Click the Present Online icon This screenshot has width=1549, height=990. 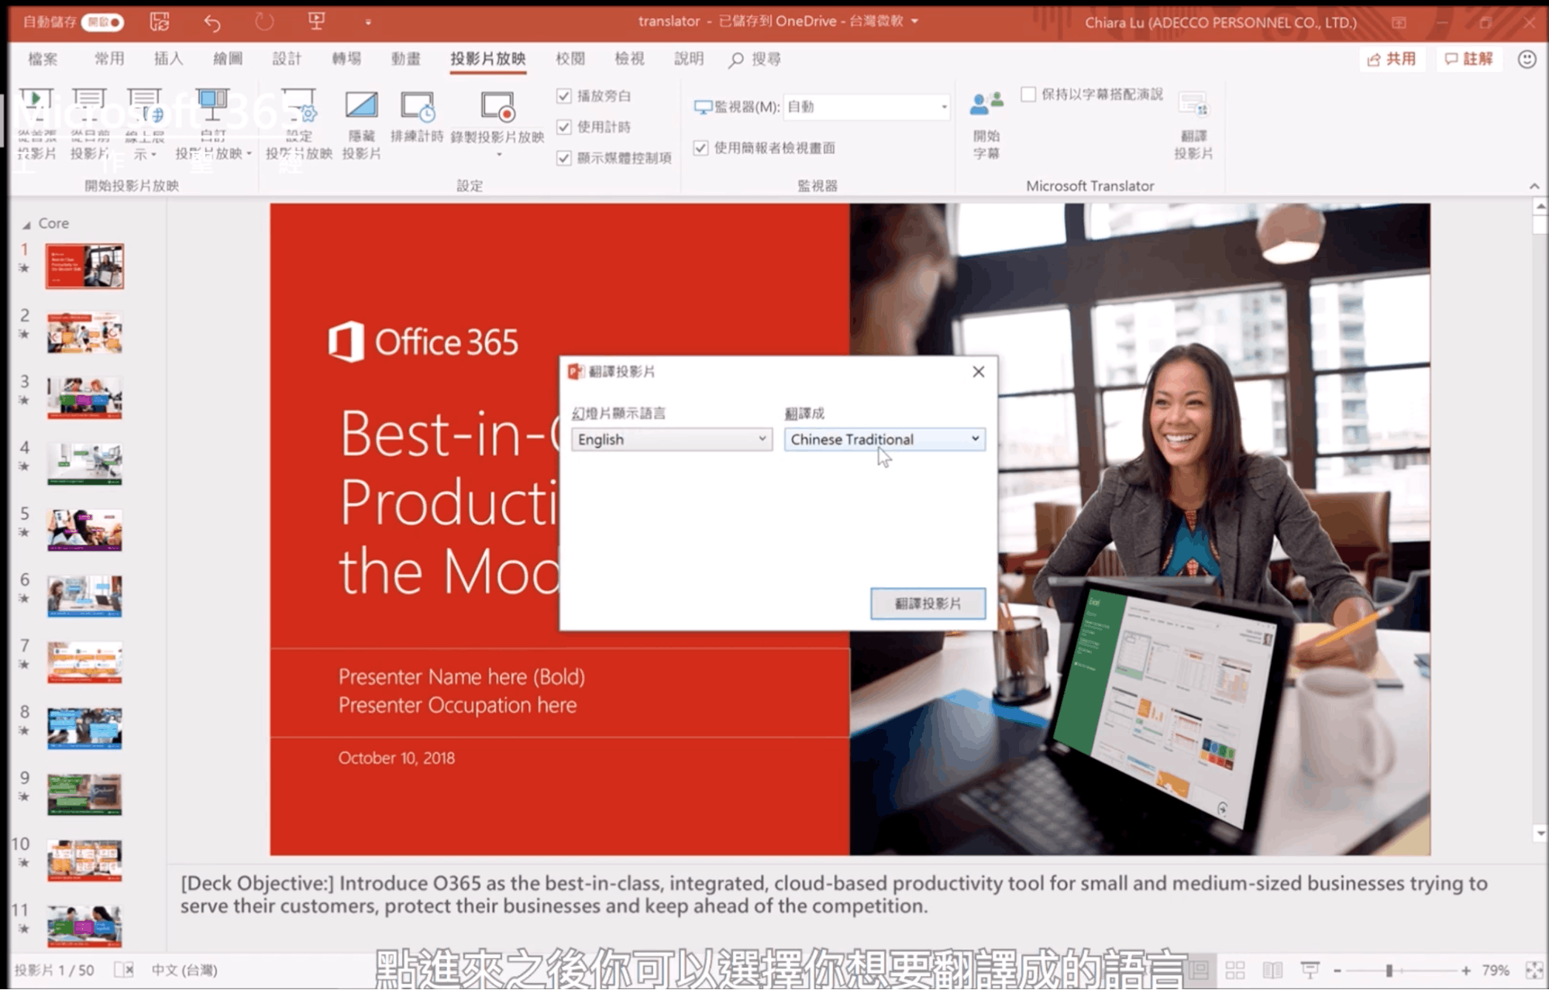pyautogui.click(x=145, y=105)
